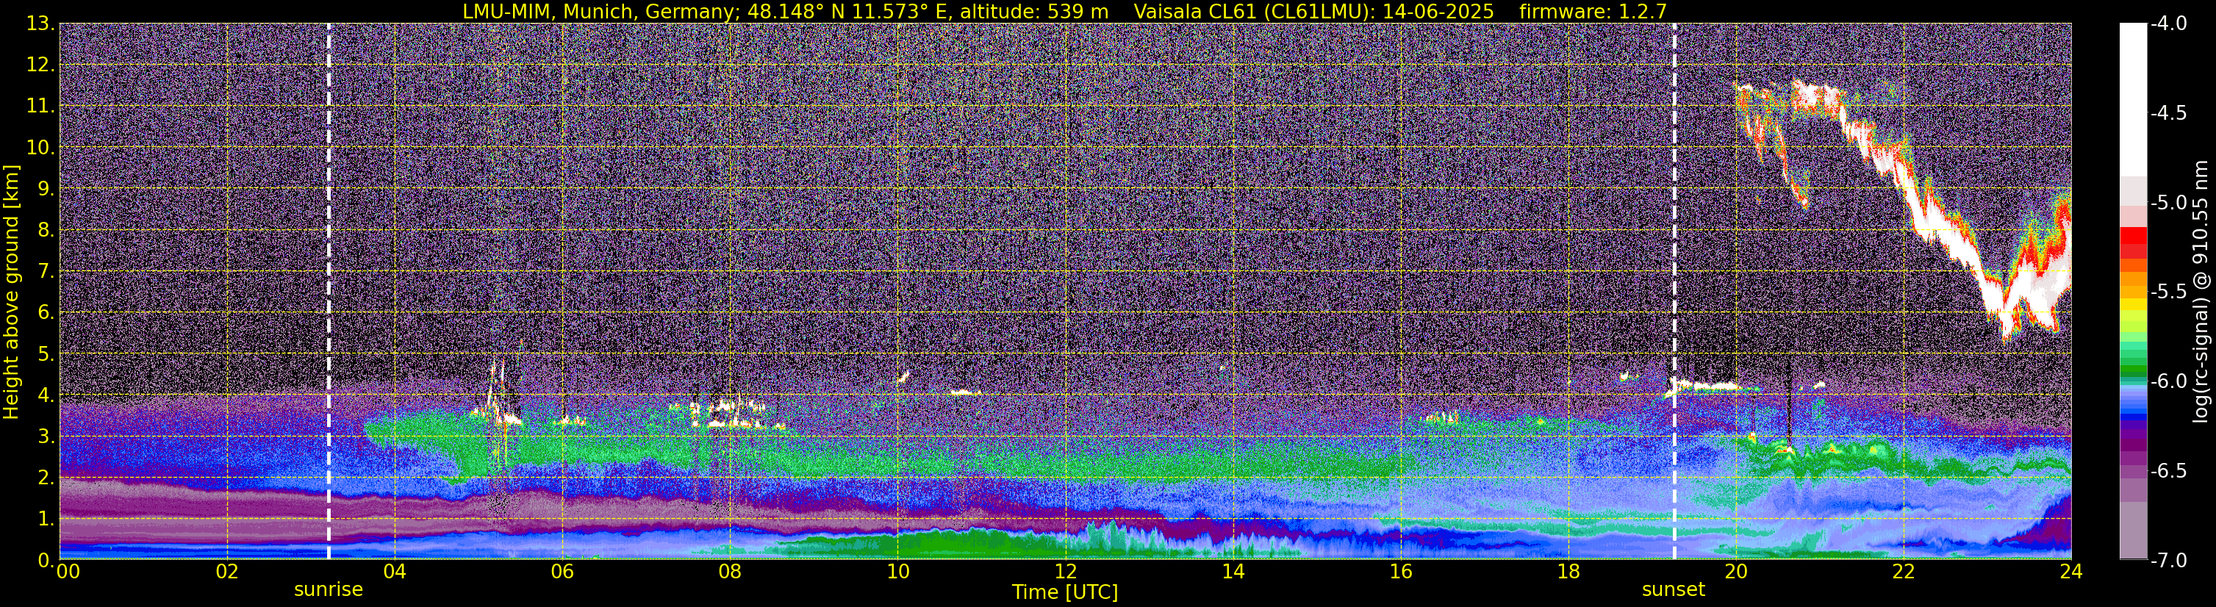Pick the yellow band of the colorbar
2216x607 pixels.
click(2132, 303)
